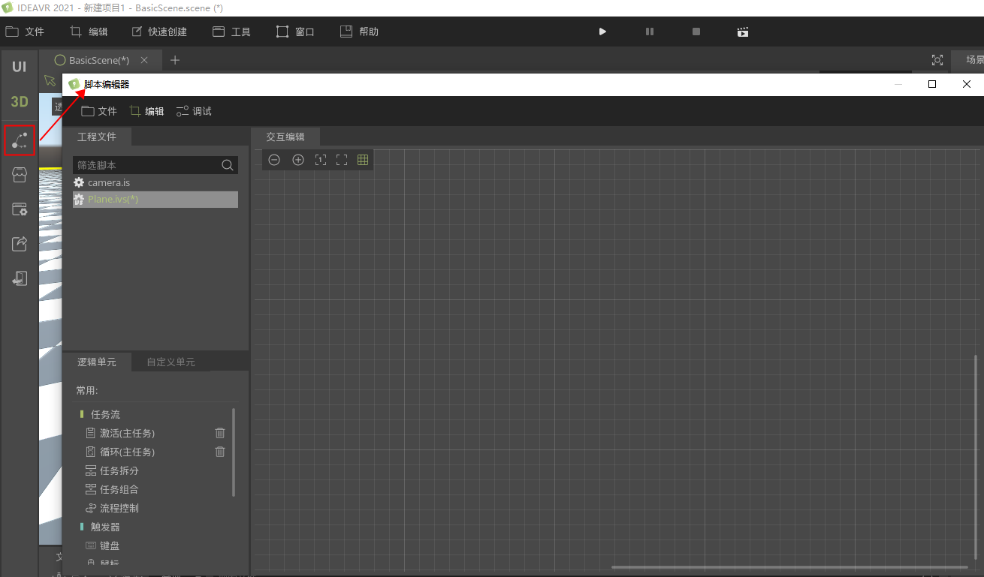
Task: Play the scene from main toolbar
Action: click(x=602, y=32)
